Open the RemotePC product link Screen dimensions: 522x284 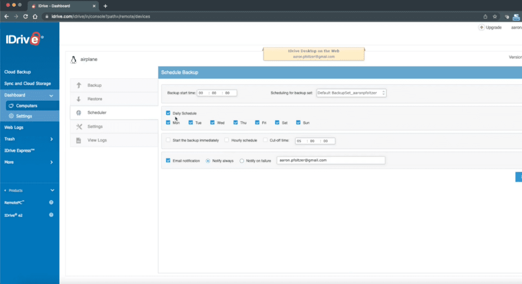click(x=14, y=203)
